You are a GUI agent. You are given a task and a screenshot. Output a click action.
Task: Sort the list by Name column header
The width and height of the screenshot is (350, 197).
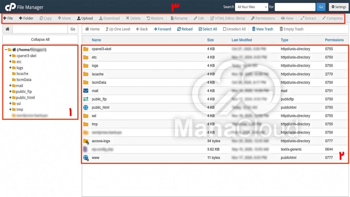coord(96,40)
